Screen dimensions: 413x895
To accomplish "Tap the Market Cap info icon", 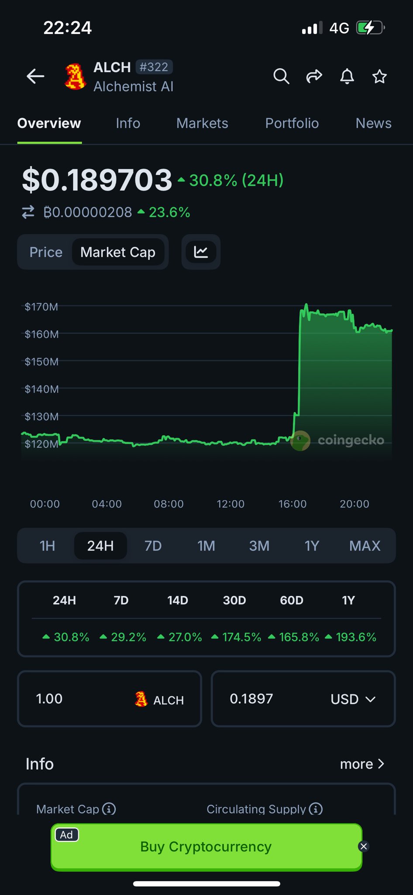I will pos(109,809).
